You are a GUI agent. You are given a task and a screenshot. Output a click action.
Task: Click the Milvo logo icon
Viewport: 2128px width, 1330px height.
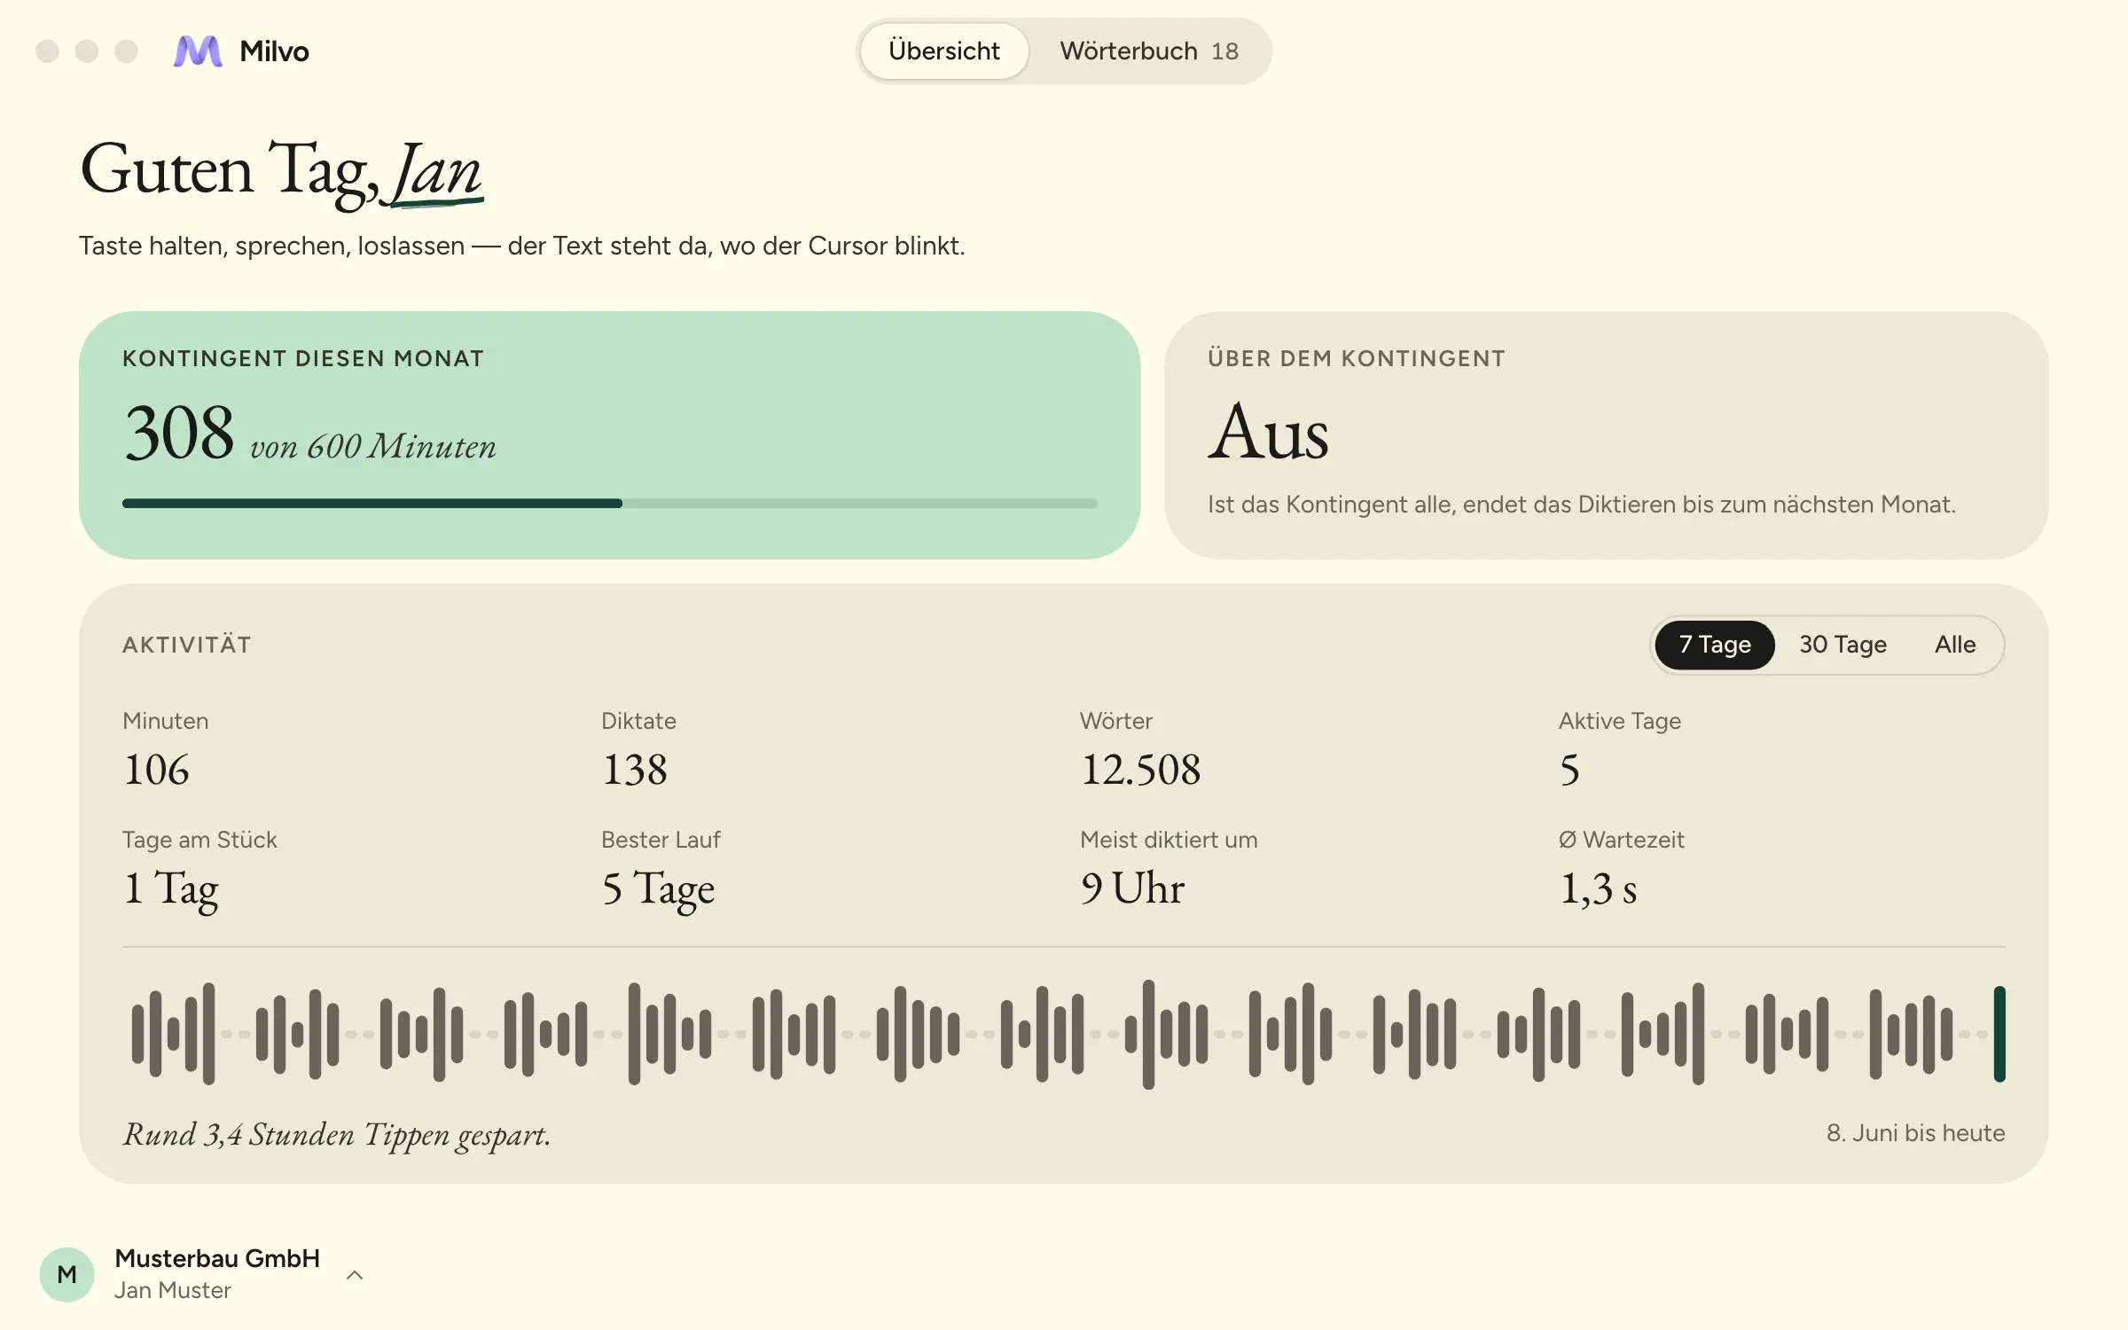coord(197,51)
